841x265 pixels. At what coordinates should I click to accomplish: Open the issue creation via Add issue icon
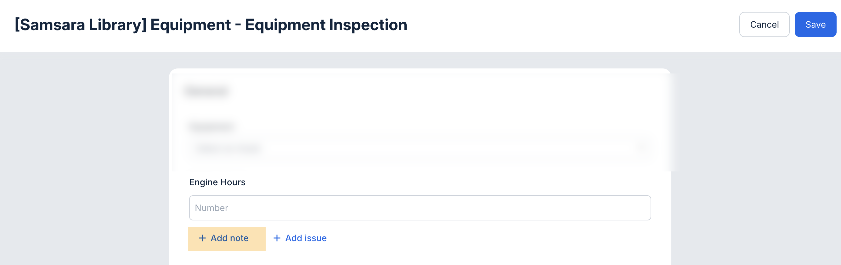pyautogui.click(x=277, y=238)
